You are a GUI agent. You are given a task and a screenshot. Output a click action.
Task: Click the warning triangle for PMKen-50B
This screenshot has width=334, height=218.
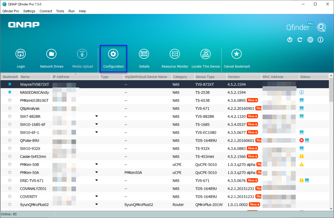(x=302, y=165)
